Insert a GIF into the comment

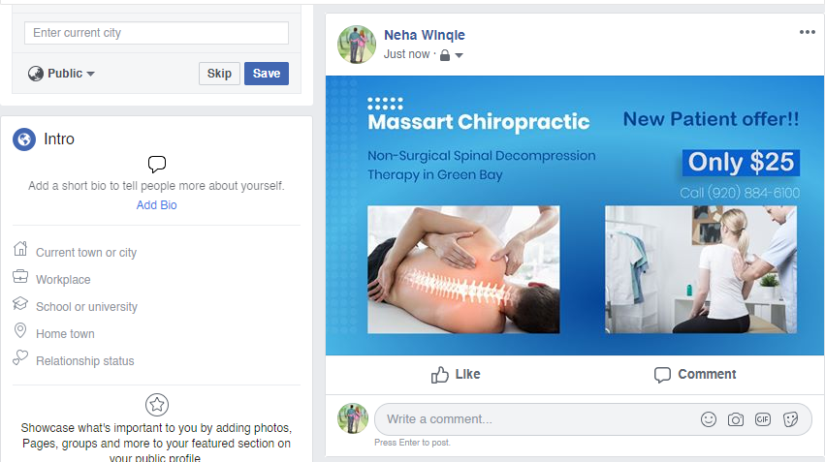763,419
